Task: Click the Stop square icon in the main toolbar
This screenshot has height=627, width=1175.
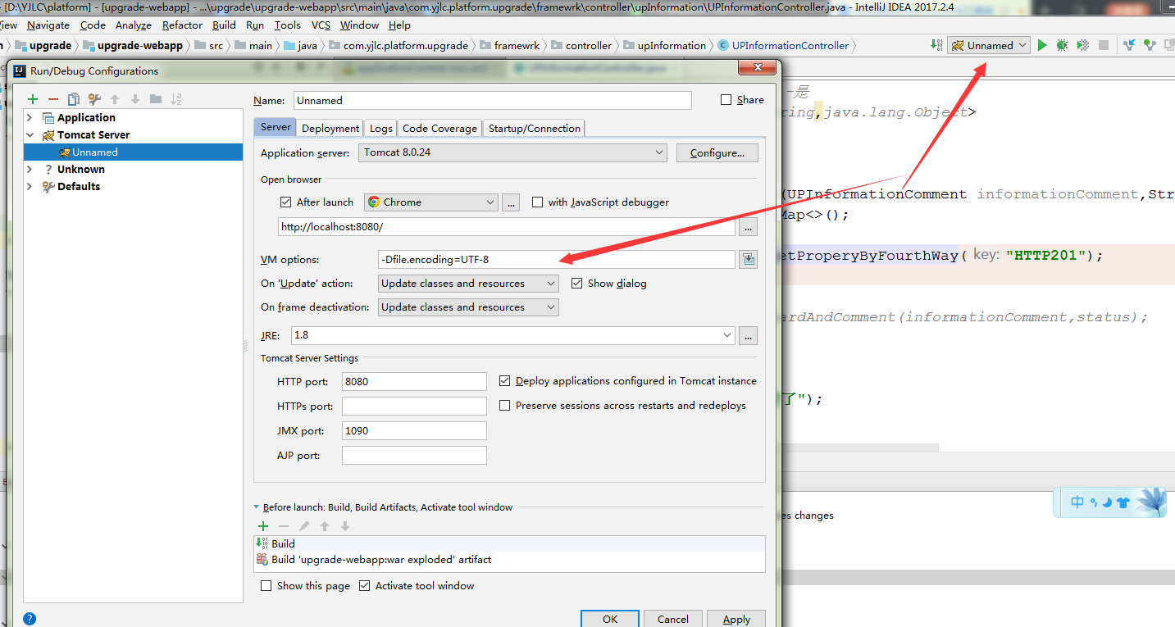Action: 1104,45
